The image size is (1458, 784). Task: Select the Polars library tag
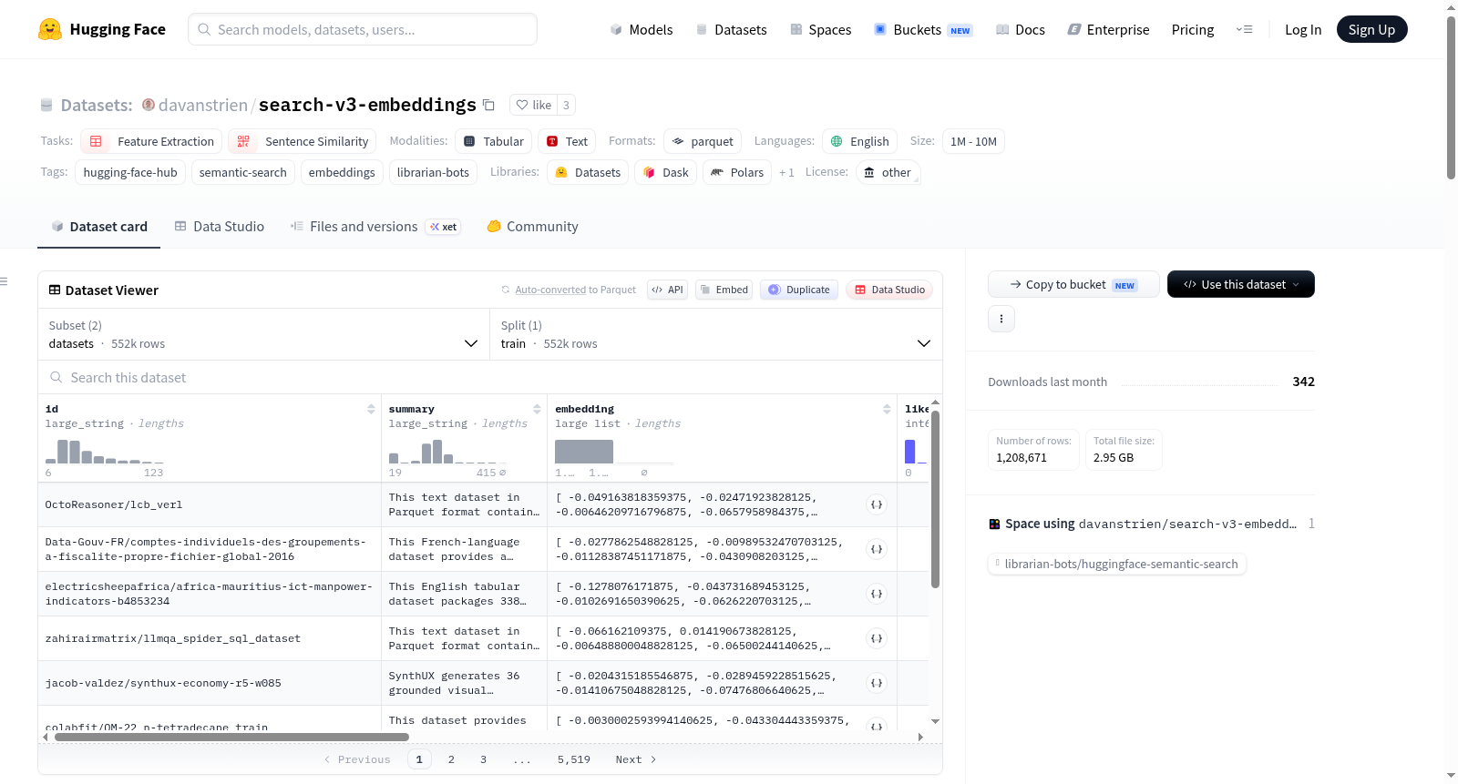[x=737, y=172]
